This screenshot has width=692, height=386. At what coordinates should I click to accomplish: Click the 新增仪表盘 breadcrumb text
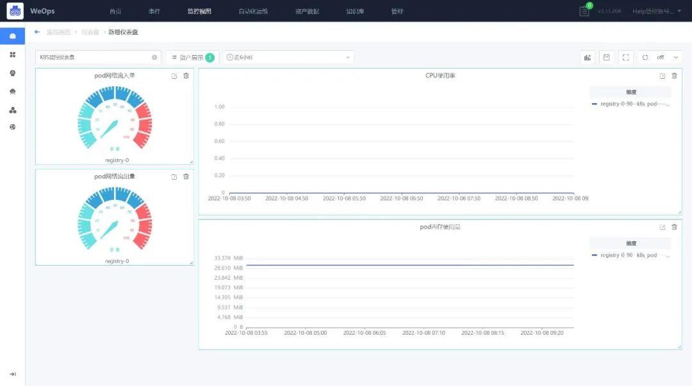123,32
